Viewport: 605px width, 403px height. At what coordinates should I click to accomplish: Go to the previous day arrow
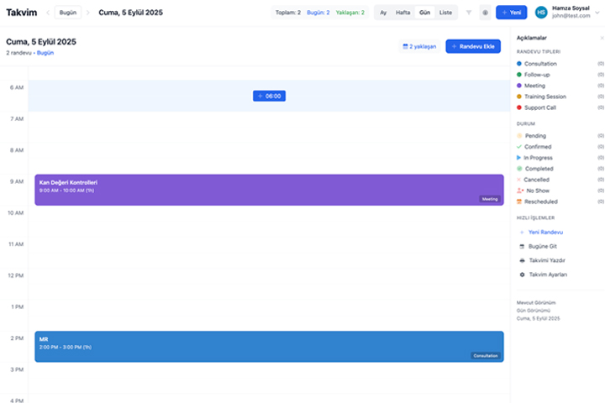coord(47,13)
